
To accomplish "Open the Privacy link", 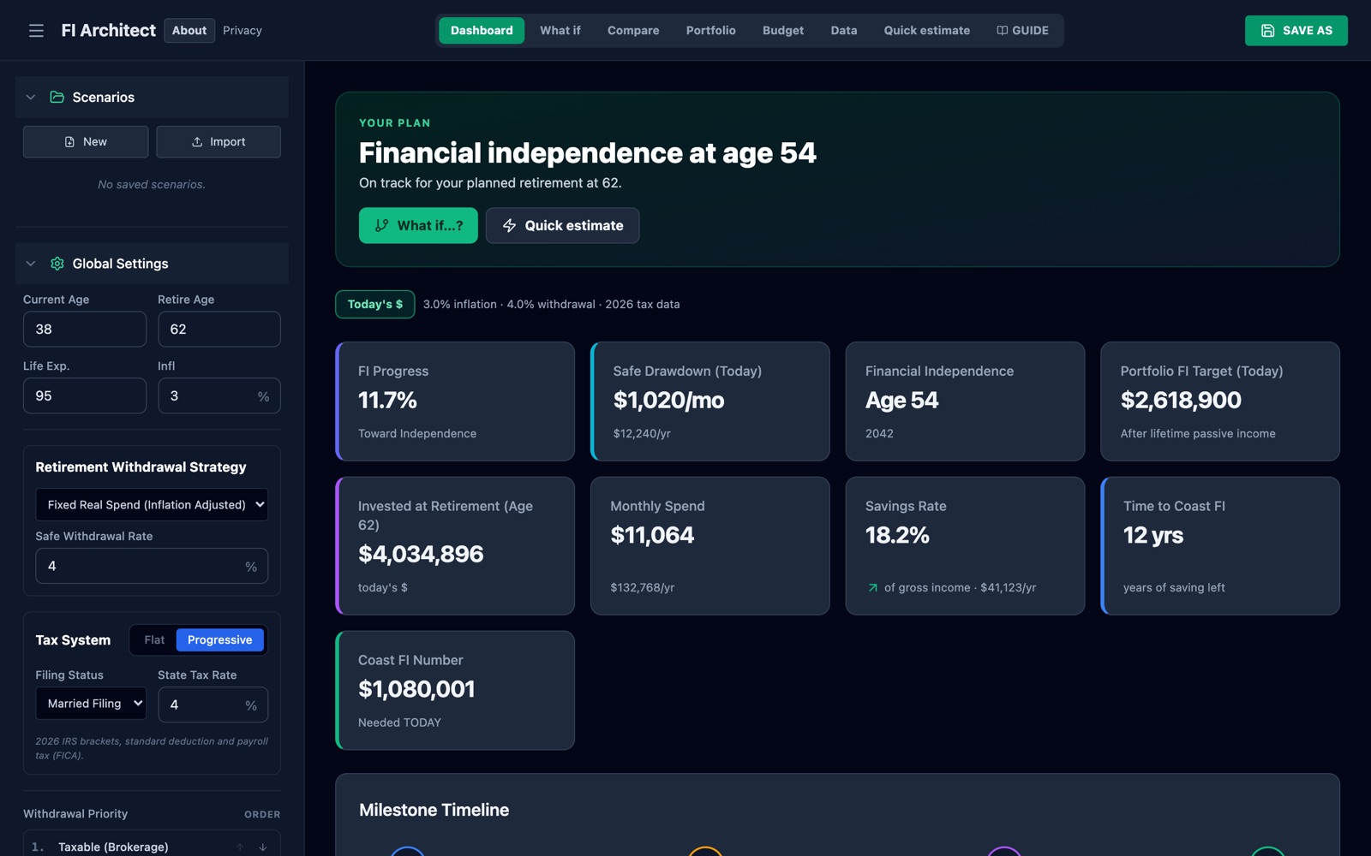I will pos(242,31).
